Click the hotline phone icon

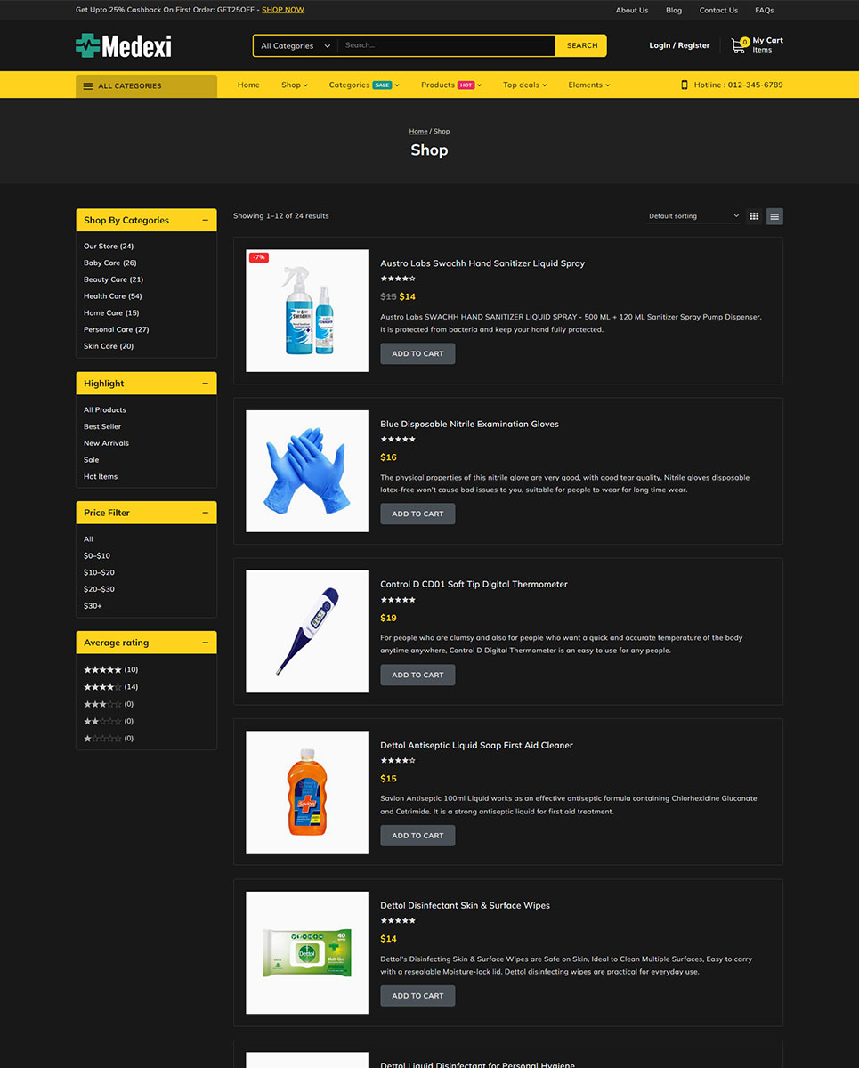pyautogui.click(x=685, y=85)
